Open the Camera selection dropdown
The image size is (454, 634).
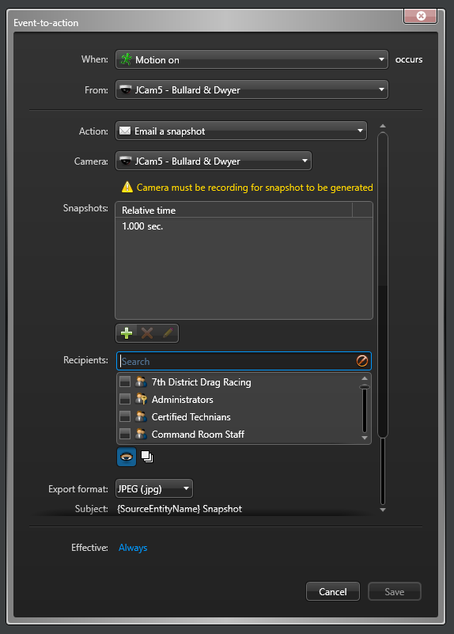(x=214, y=161)
